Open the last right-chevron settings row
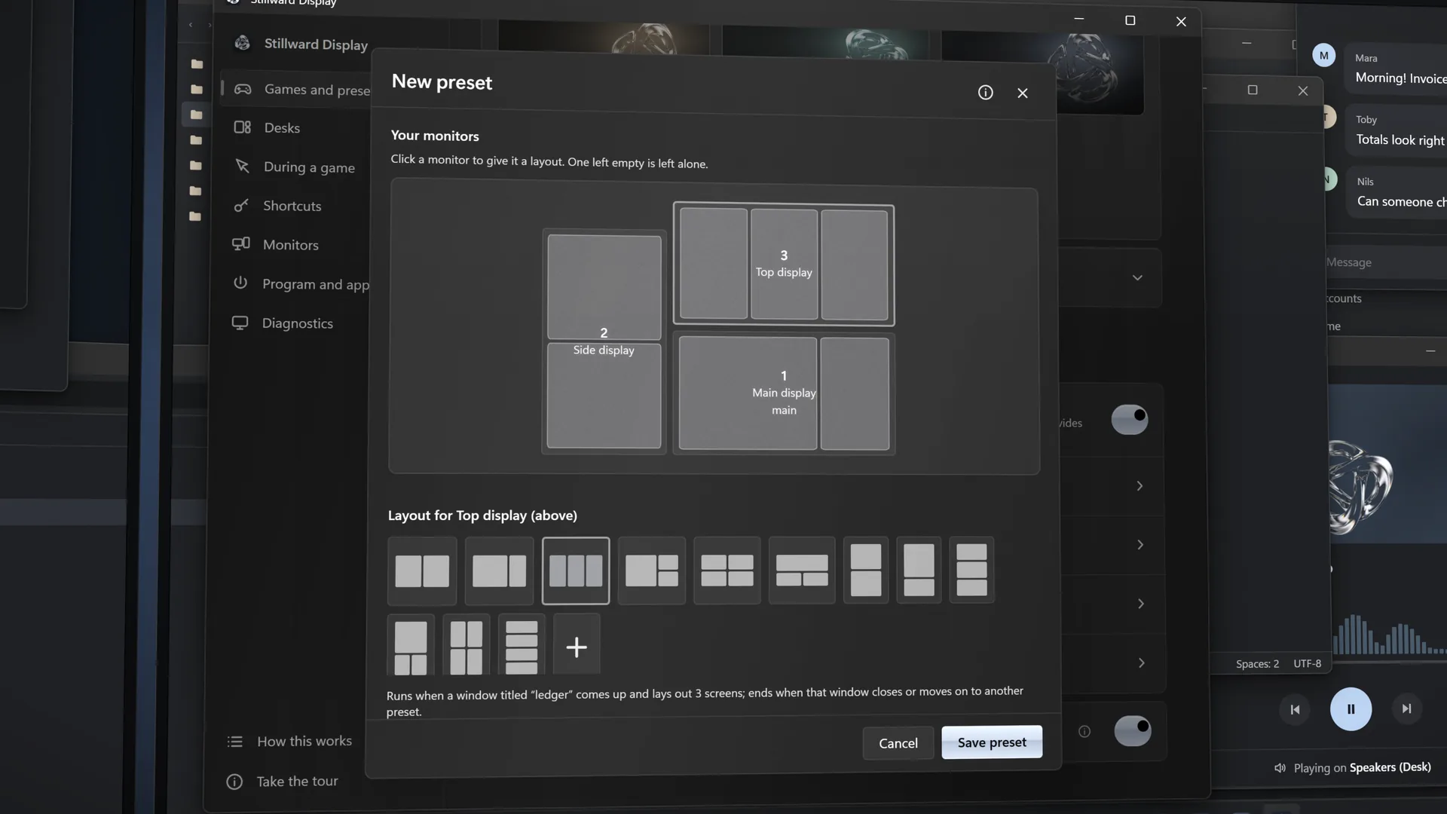 point(1142,663)
